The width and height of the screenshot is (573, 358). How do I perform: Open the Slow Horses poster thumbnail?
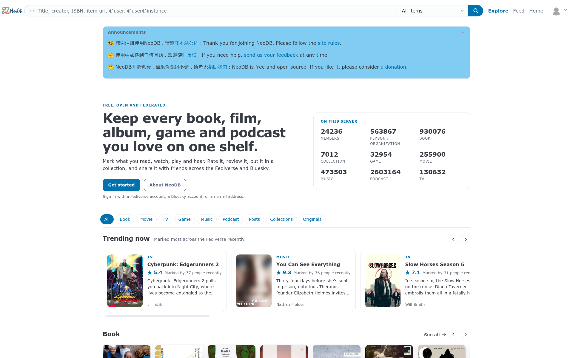point(383,281)
